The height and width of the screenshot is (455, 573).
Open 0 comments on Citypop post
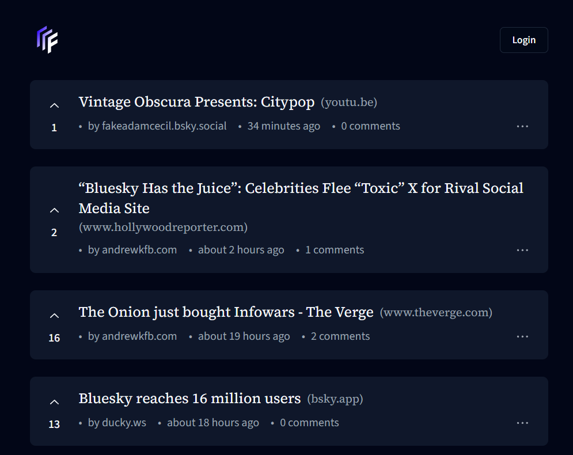370,126
